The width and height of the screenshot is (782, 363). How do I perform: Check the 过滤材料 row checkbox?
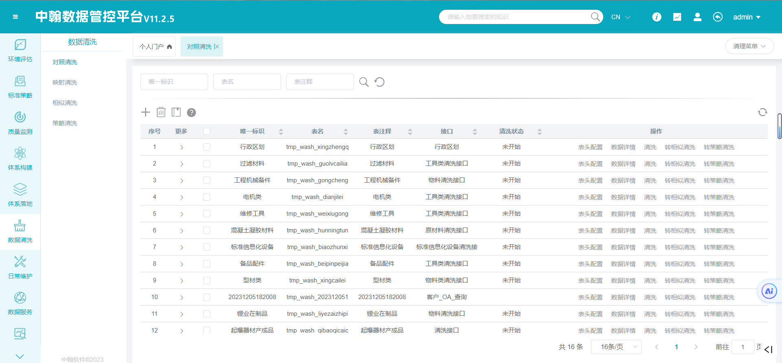click(x=206, y=164)
